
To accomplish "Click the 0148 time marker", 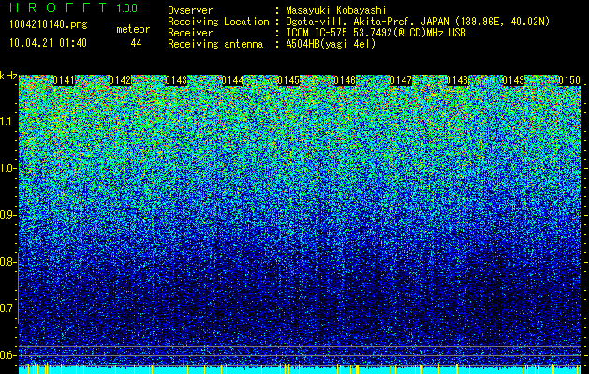I will [x=457, y=80].
